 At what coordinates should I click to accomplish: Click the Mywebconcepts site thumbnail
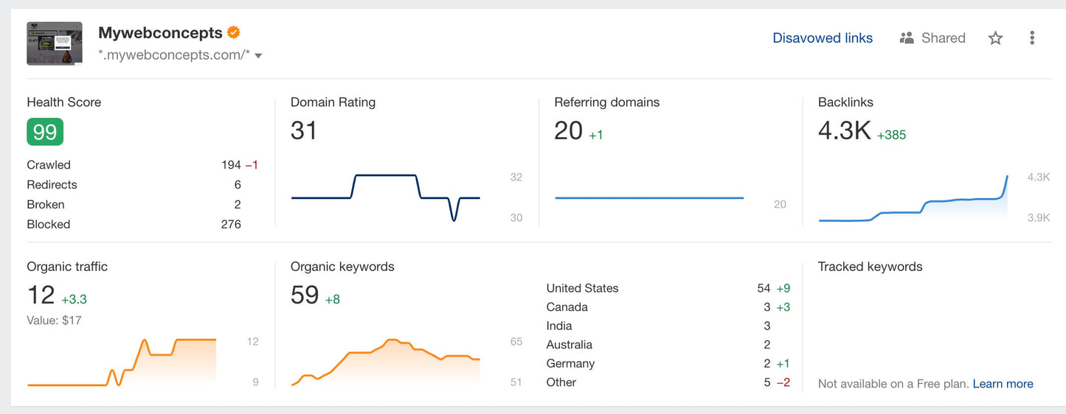[54, 43]
